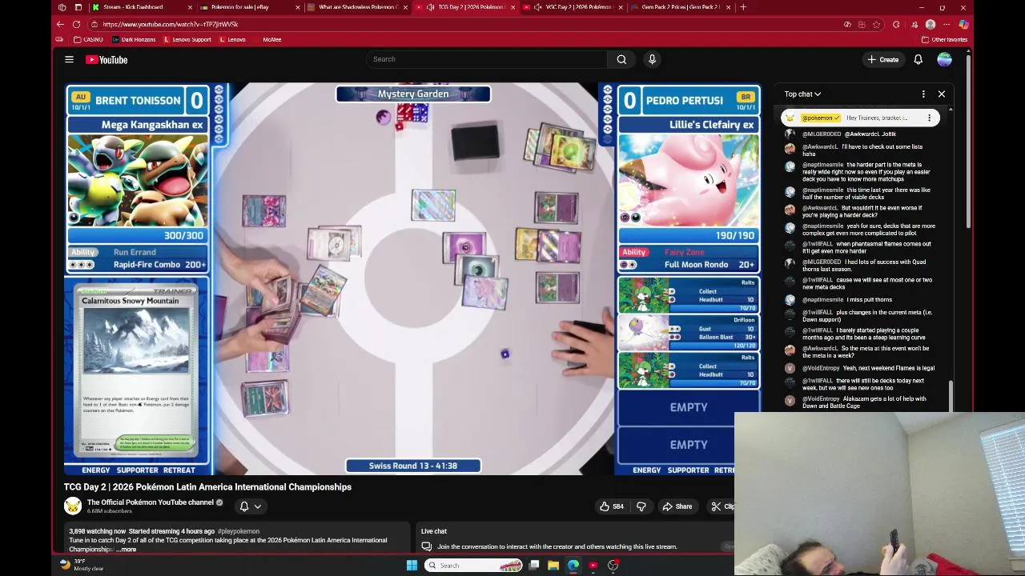
Task: Click the Share button under the video
Action: 677,506
